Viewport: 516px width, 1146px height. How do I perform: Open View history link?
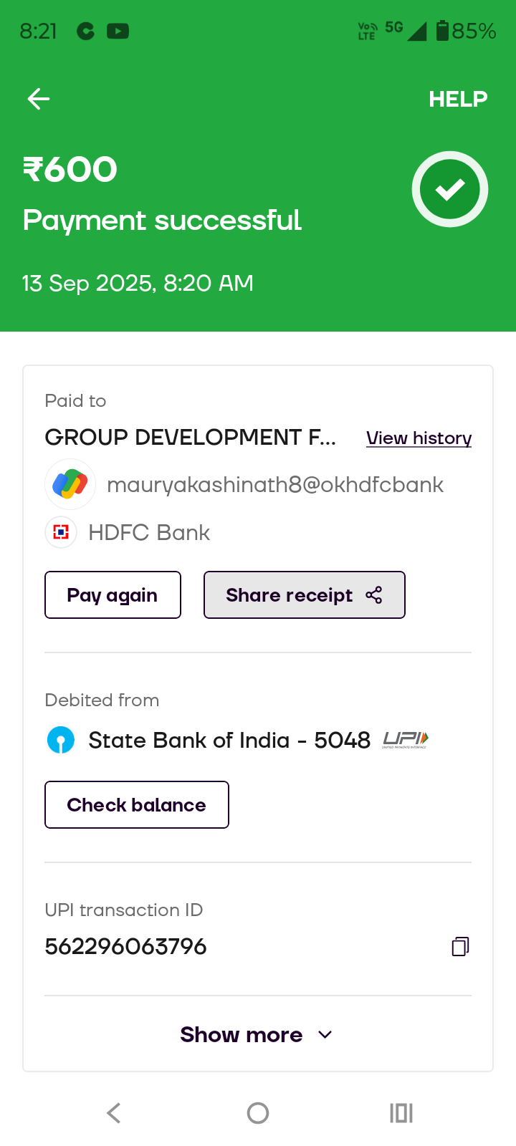[419, 438]
